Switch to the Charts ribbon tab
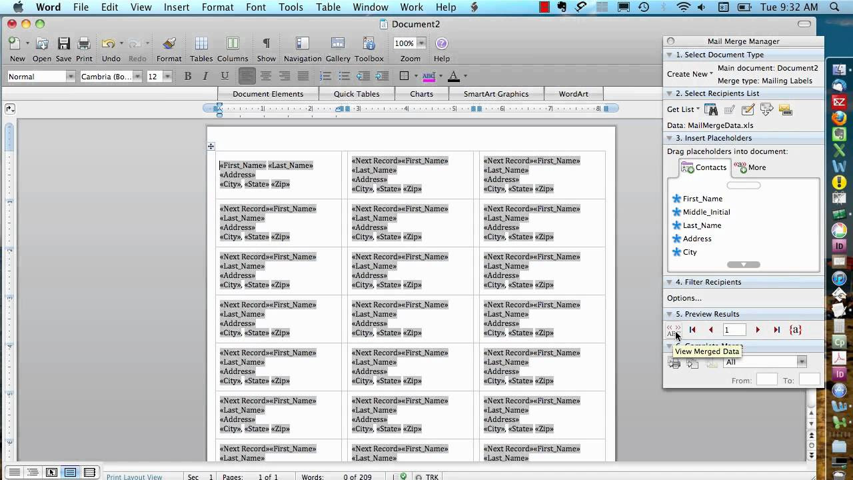 pyautogui.click(x=421, y=93)
